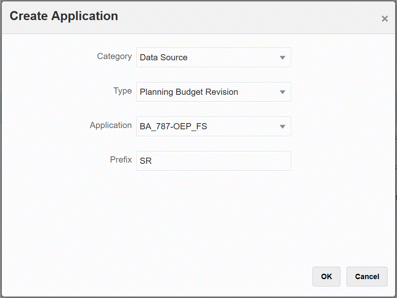Viewport: 397px width, 298px height.
Task: Confirm the dialog with OK
Action: tap(326, 277)
